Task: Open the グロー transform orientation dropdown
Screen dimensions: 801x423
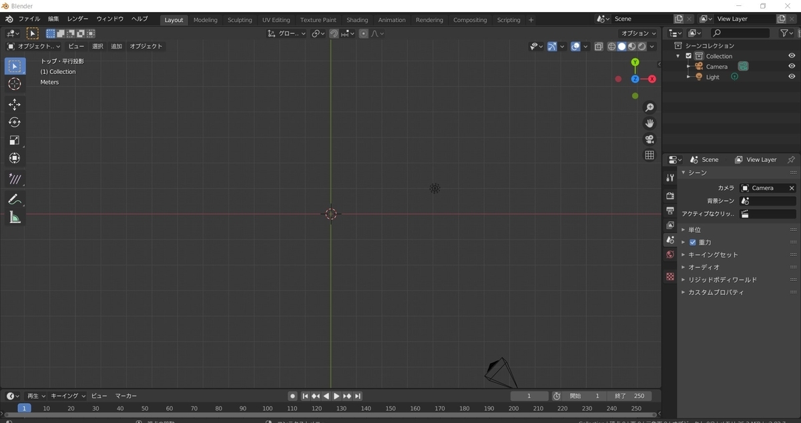Action: [287, 33]
